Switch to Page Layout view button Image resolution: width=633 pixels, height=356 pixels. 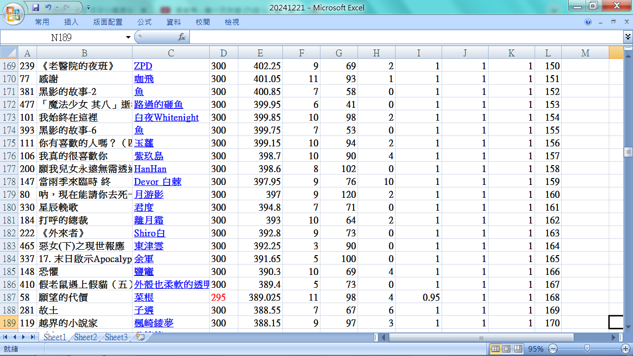[506, 349]
